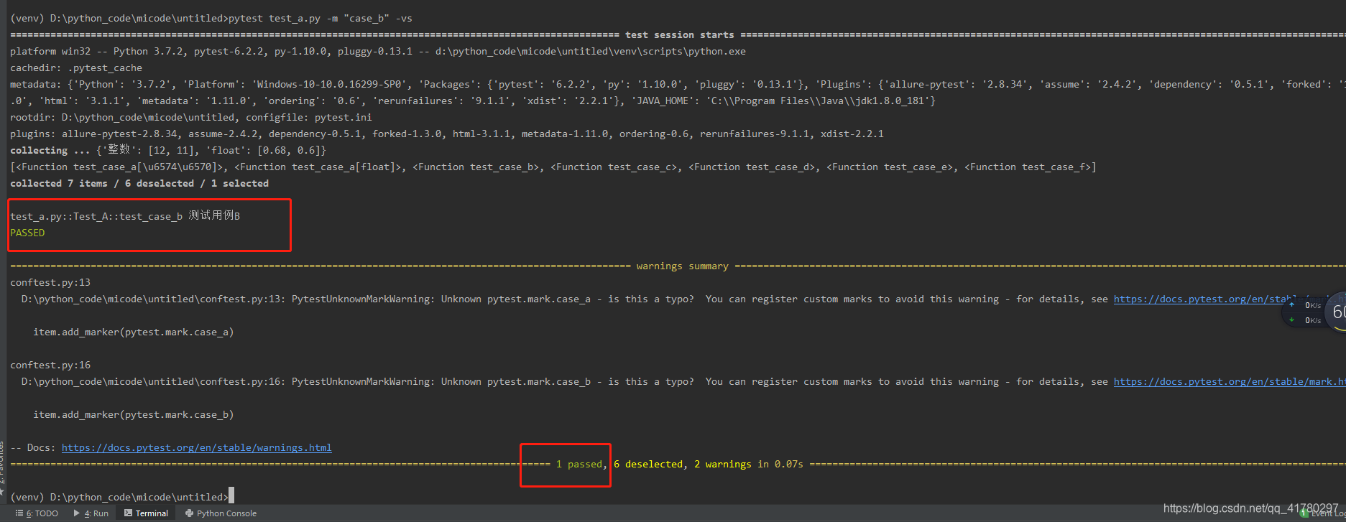Click the 'conftest.py:16' warning location
The height and width of the screenshot is (522, 1346).
50,365
